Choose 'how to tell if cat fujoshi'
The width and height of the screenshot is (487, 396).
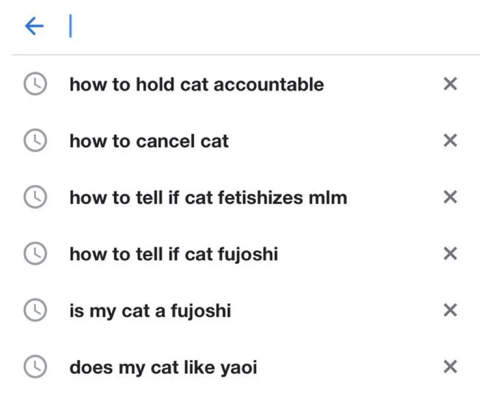173,254
